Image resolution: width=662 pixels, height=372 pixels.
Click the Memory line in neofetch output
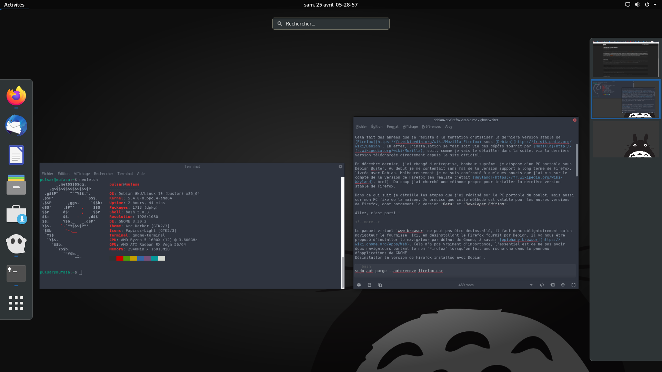[139, 249]
